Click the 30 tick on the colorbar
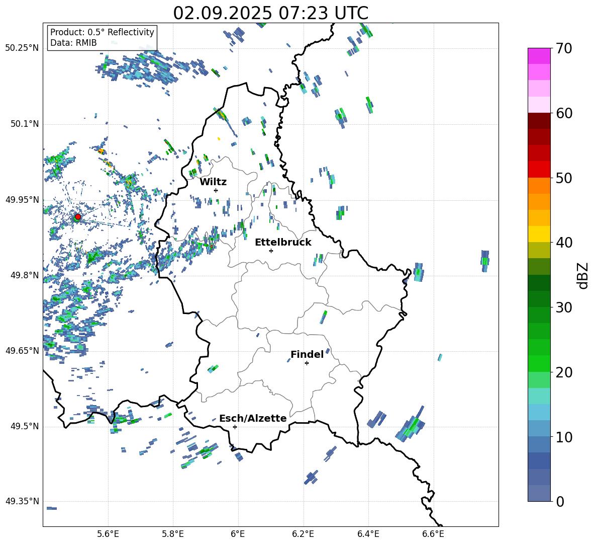 [564, 307]
